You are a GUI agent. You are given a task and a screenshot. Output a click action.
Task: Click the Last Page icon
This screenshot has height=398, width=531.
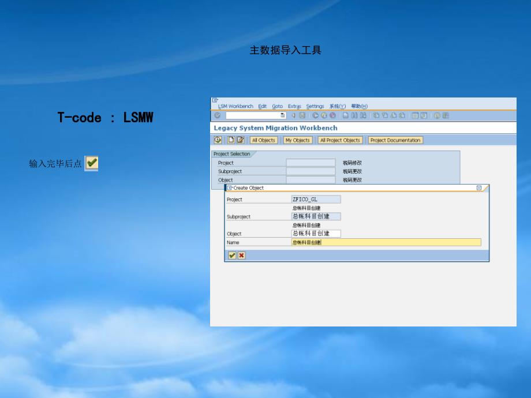pos(402,115)
